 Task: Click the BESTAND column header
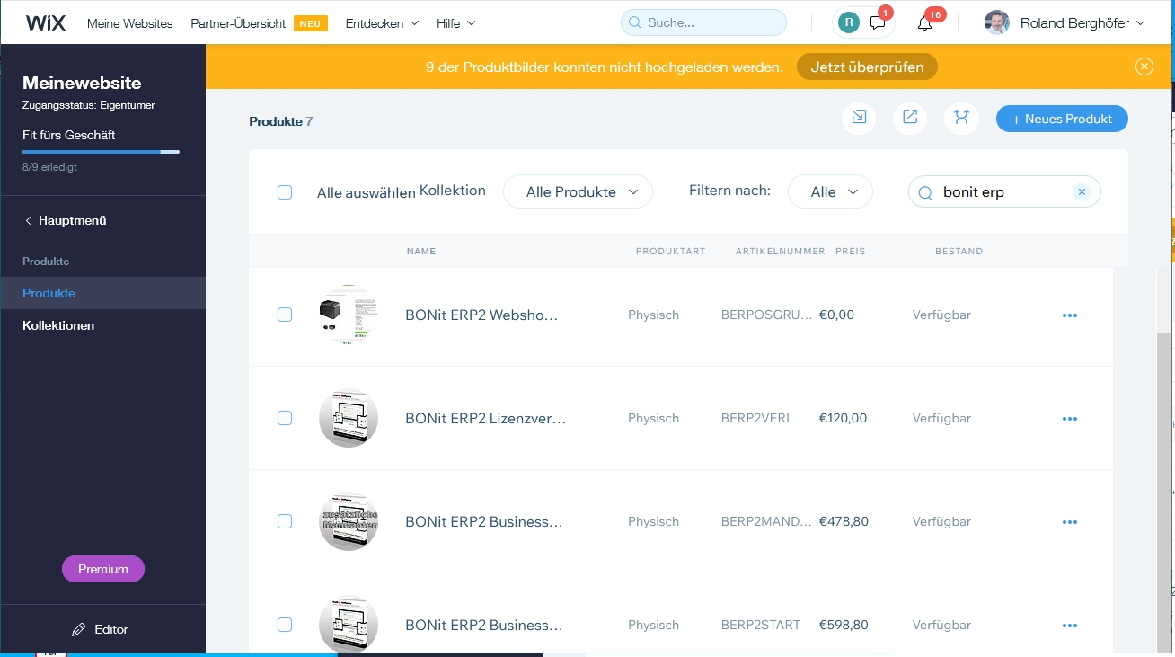pos(959,252)
